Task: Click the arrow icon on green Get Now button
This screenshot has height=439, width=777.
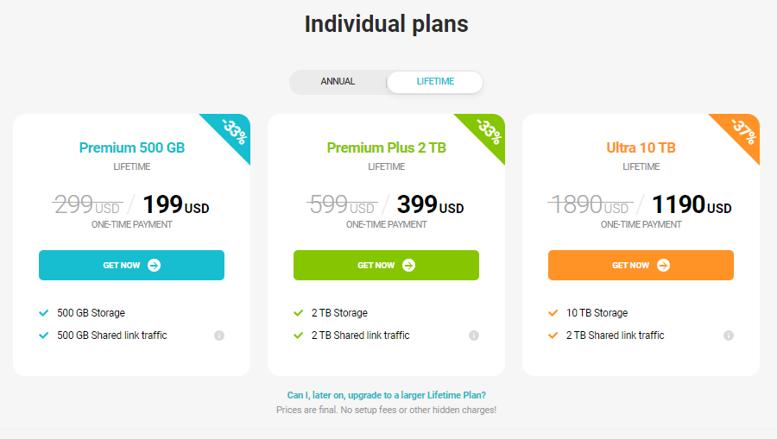Action: (x=408, y=266)
